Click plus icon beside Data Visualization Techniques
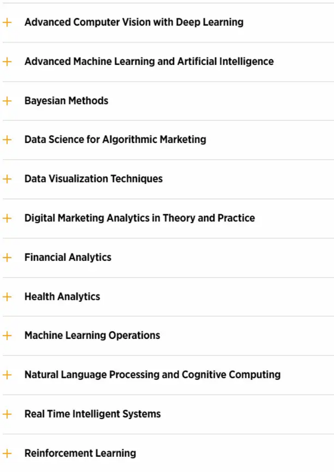The width and height of the screenshot is (334, 472). click(x=7, y=179)
